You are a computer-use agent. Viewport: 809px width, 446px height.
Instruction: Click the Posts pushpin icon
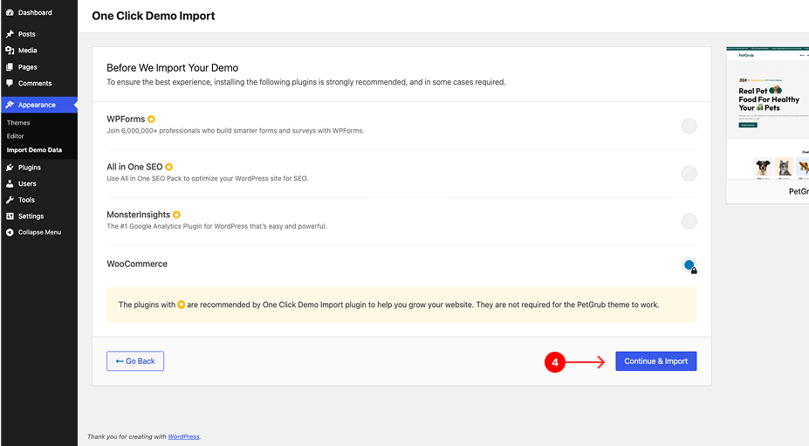click(x=10, y=34)
